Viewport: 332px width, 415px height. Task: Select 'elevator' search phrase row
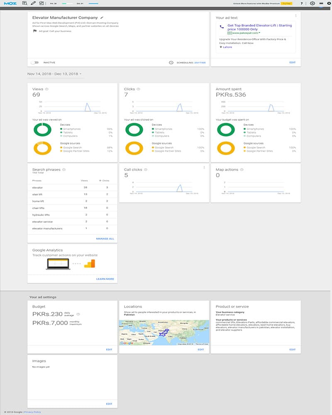(x=72, y=188)
